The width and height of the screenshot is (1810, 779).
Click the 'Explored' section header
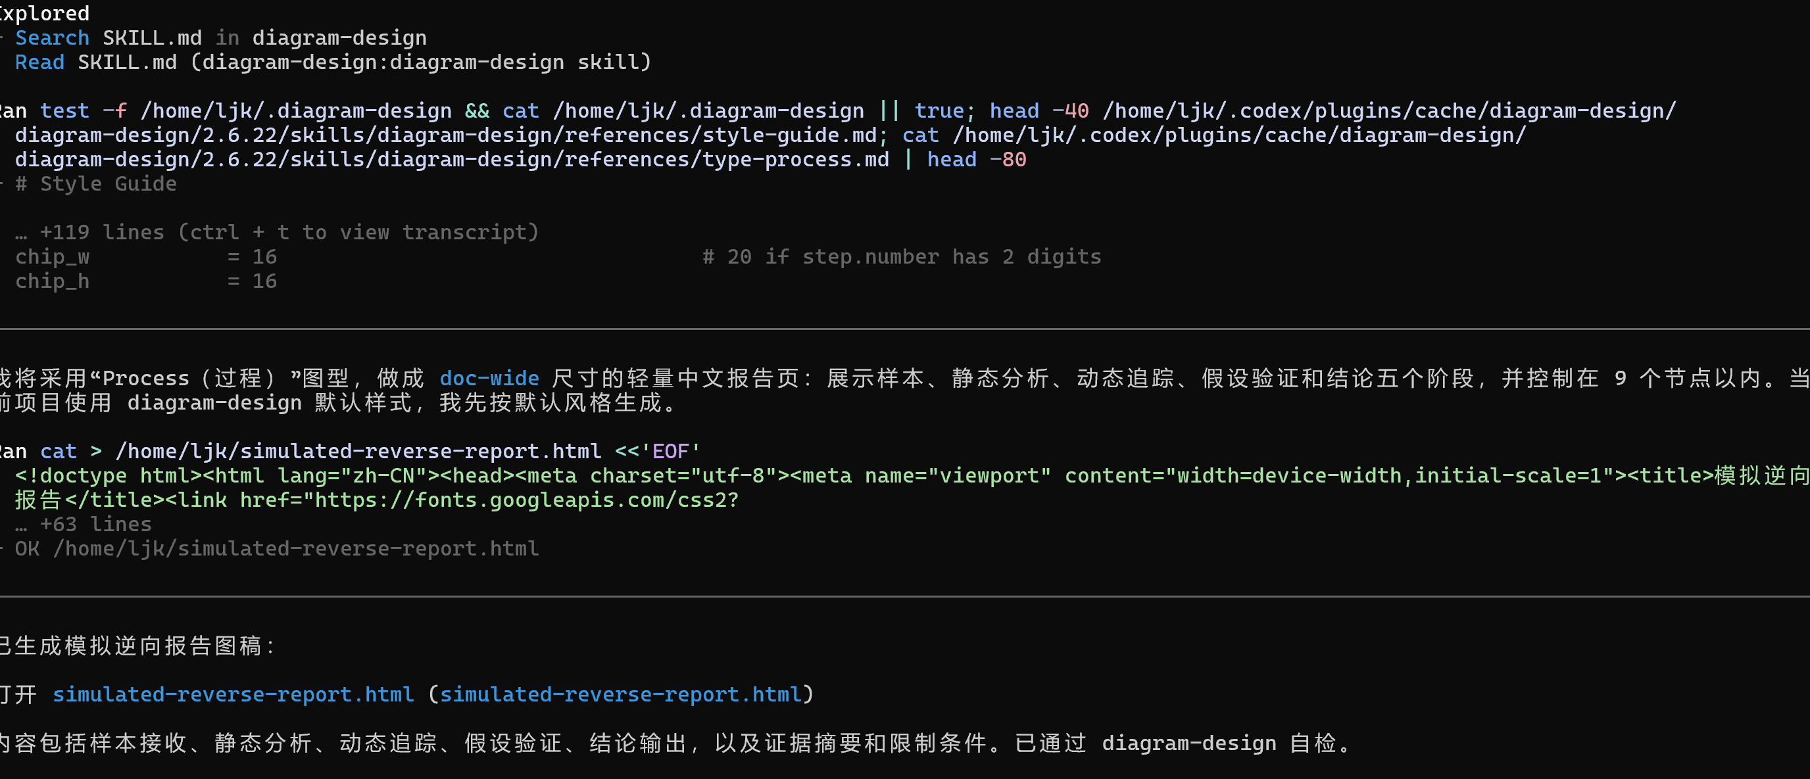click(45, 13)
